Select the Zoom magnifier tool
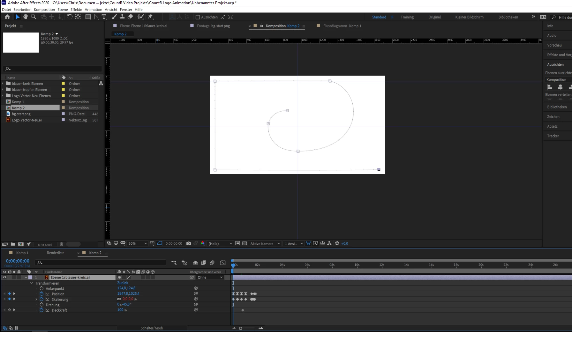Image resolution: width=572 pixels, height=349 pixels. 34,17
